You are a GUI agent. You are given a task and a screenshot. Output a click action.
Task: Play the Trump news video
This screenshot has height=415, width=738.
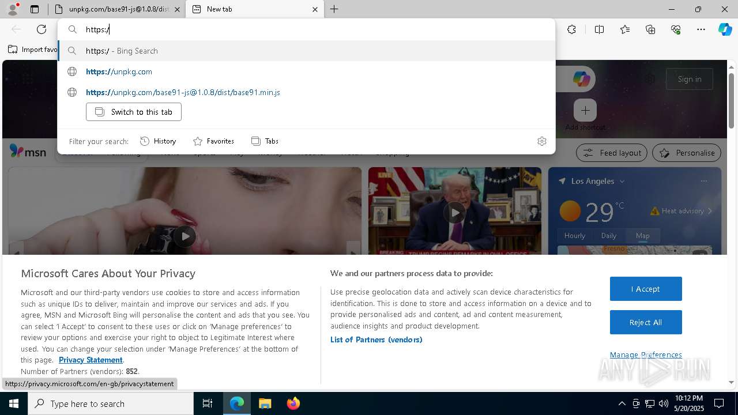point(455,213)
